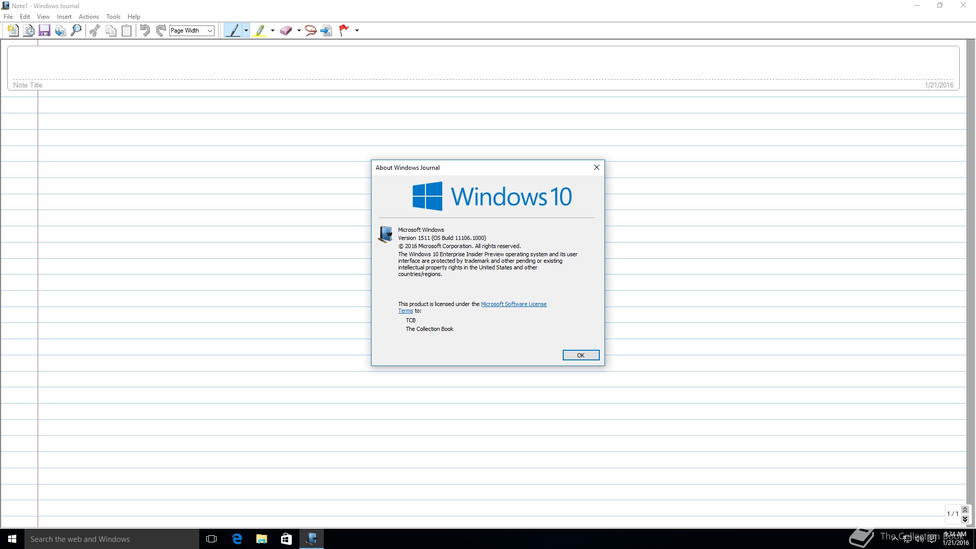
Task: Open the Microsoft Software License link
Action: (513, 304)
